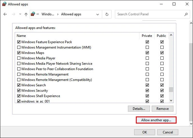This screenshot has width=193, height=138.
Task: Click the Search Control Panel field
Action: pyautogui.click(x=152, y=14)
